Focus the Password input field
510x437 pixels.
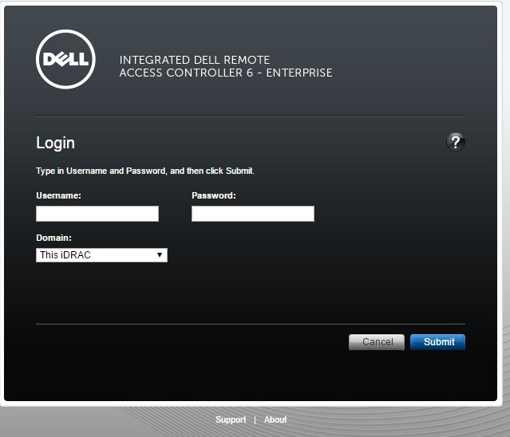(x=253, y=214)
